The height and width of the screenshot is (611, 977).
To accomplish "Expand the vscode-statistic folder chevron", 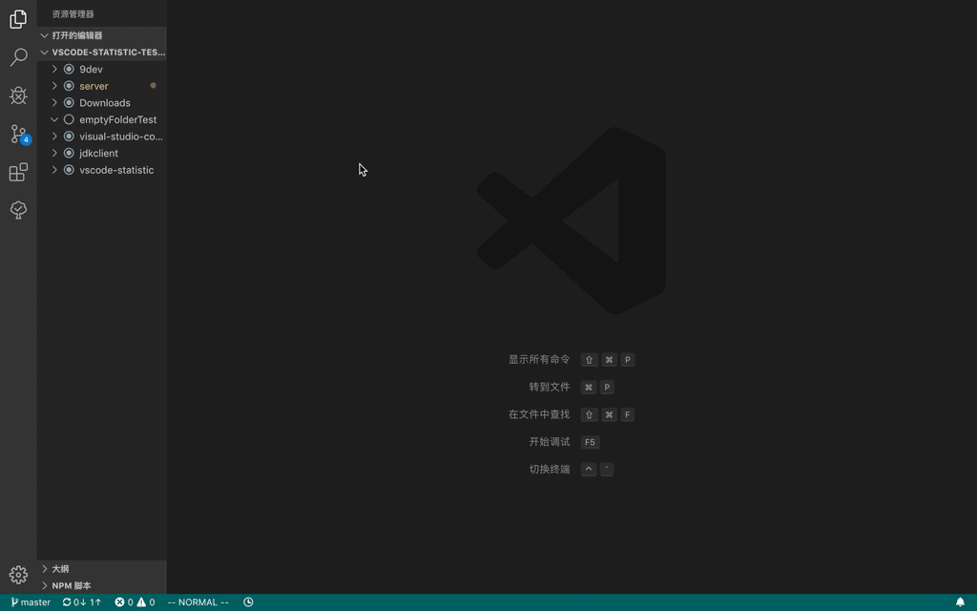I will [54, 170].
